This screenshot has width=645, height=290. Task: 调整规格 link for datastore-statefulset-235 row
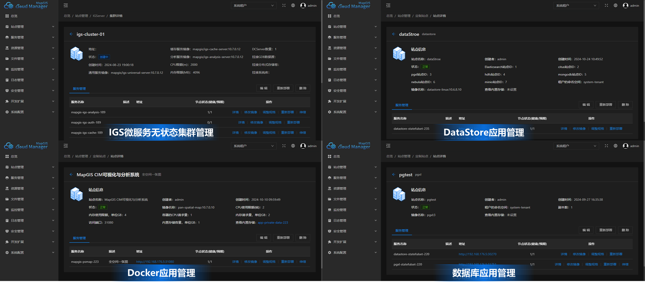click(x=597, y=129)
